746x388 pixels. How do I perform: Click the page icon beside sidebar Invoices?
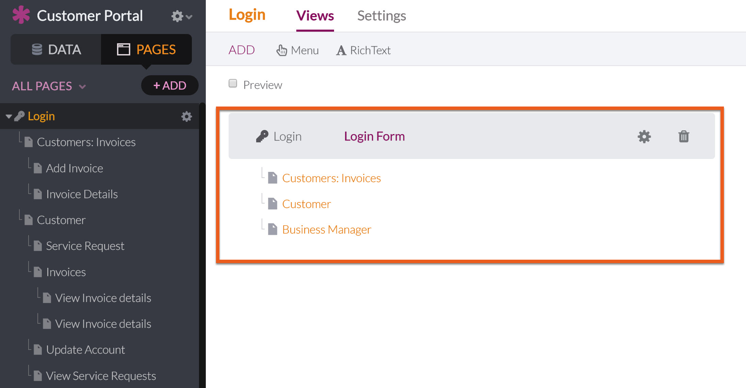click(x=38, y=272)
